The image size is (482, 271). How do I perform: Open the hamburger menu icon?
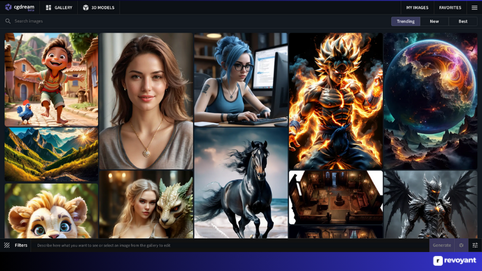point(474,7)
